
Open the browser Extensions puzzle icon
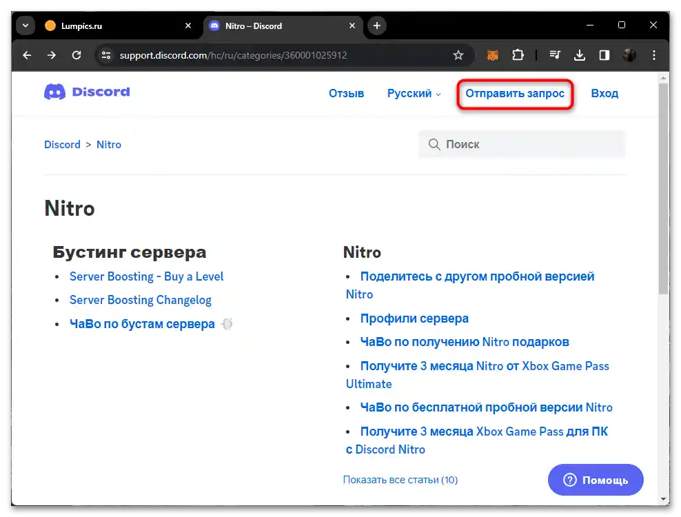(518, 54)
